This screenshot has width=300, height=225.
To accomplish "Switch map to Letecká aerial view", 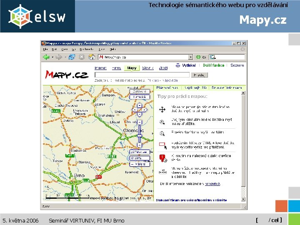I will point(140,97).
